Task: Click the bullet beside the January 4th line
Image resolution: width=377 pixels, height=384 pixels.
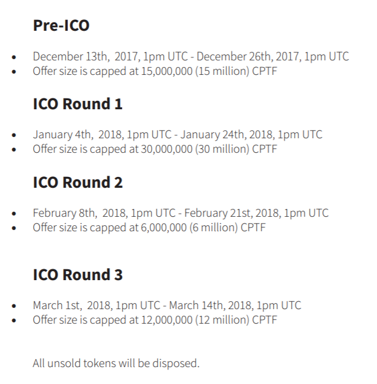Action: 14,136
